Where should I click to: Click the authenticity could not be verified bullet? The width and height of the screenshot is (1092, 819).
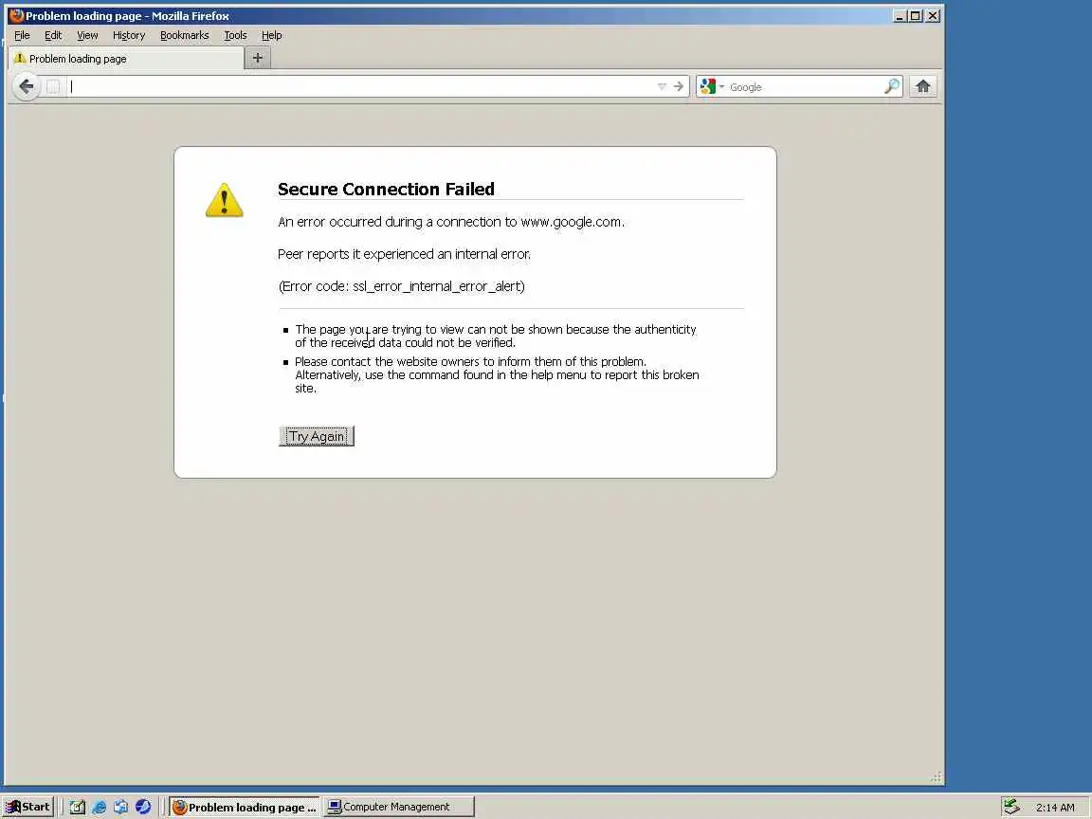pyautogui.click(x=495, y=336)
